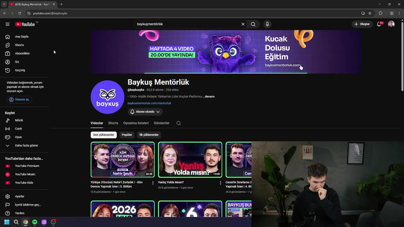Open YouTube Kids link

coord(24,183)
